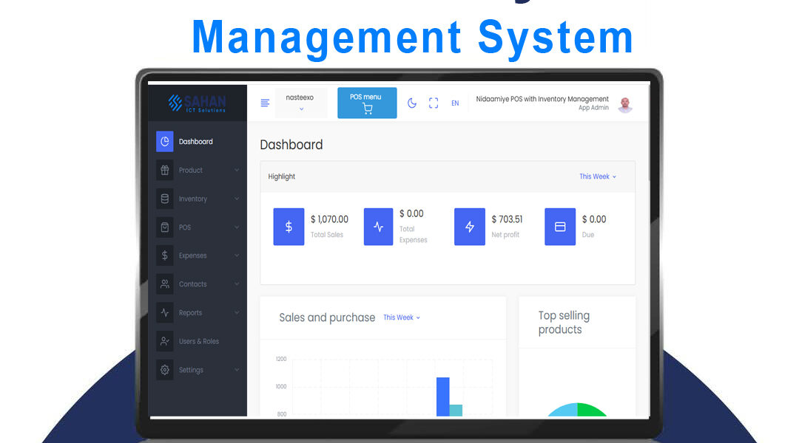Click Nidaamiye POS with Inventory Management title
This screenshot has width=799, height=443.
pyautogui.click(x=542, y=99)
